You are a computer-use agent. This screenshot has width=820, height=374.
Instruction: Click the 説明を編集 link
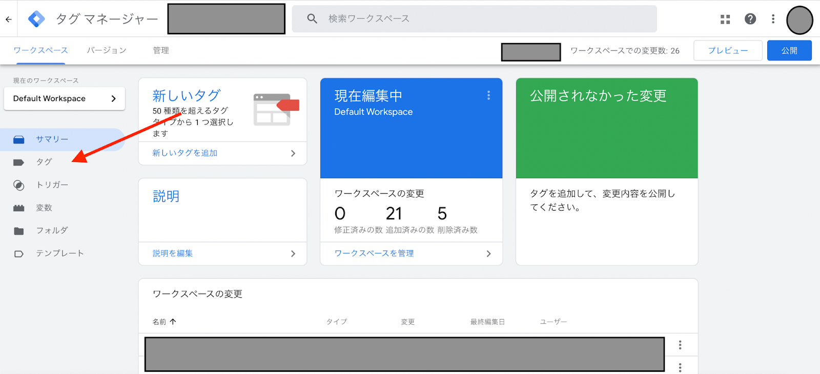[x=173, y=254]
